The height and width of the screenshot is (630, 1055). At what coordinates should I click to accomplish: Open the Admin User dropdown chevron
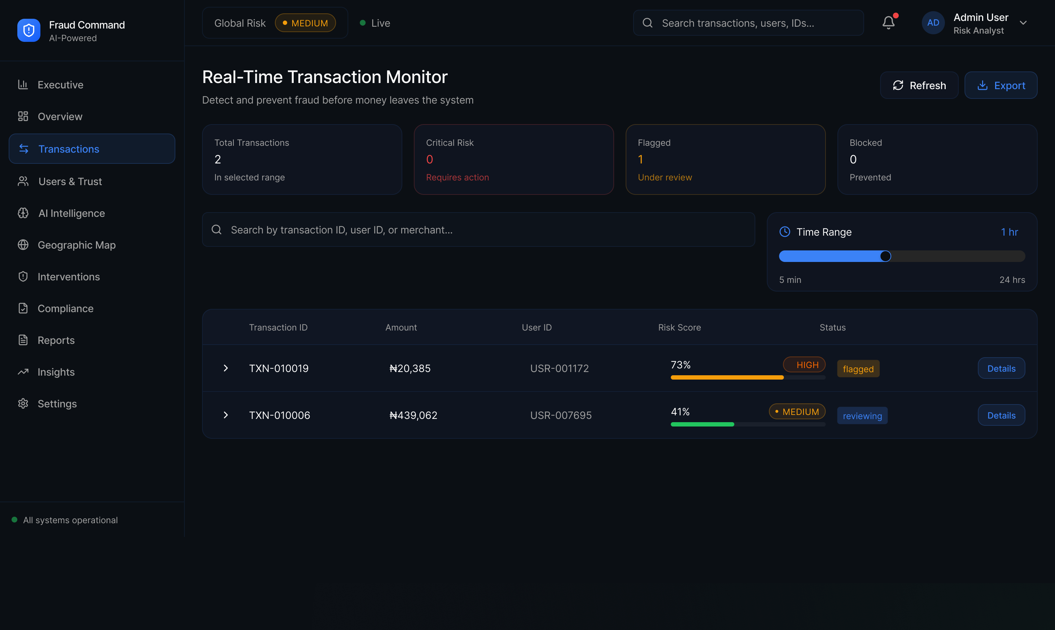[1023, 23]
